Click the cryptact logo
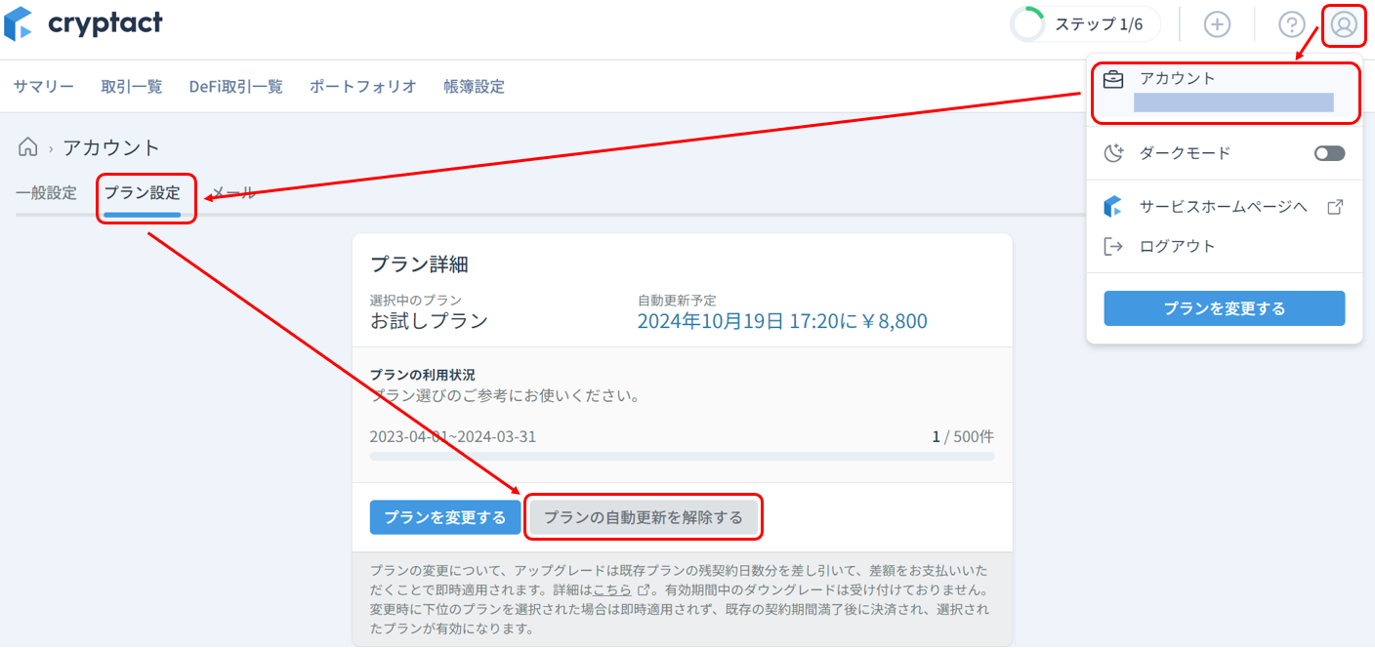The image size is (1375, 648). point(84,24)
